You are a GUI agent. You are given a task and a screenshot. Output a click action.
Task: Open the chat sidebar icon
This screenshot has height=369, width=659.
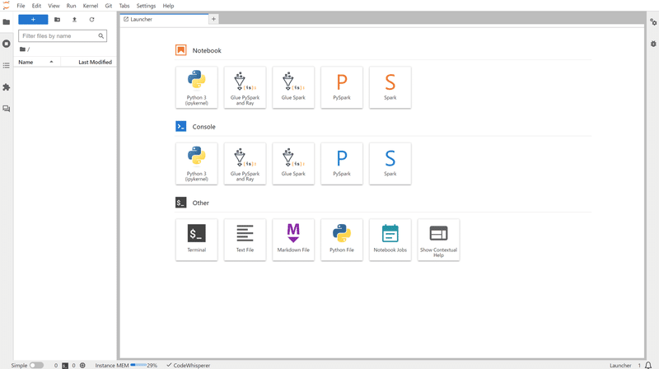tap(7, 109)
